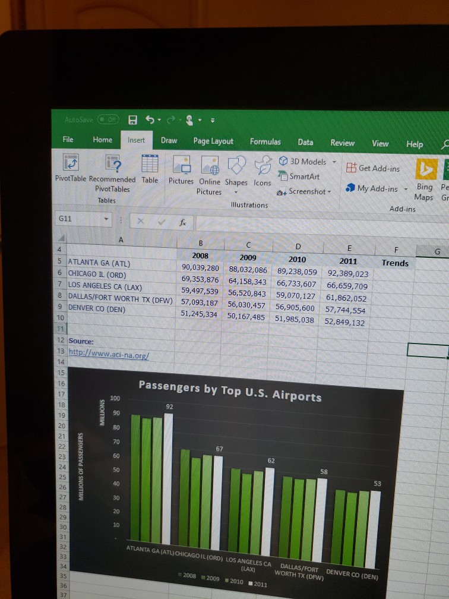The height and width of the screenshot is (599, 449).
Task: Open the File tab
Action: [68, 140]
